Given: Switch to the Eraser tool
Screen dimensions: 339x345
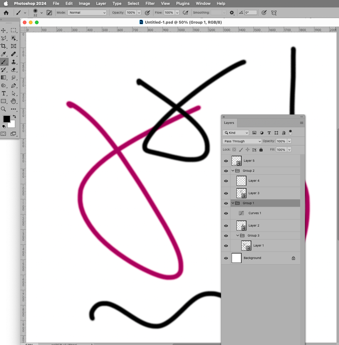Looking at the screenshot, I should [14, 70].
